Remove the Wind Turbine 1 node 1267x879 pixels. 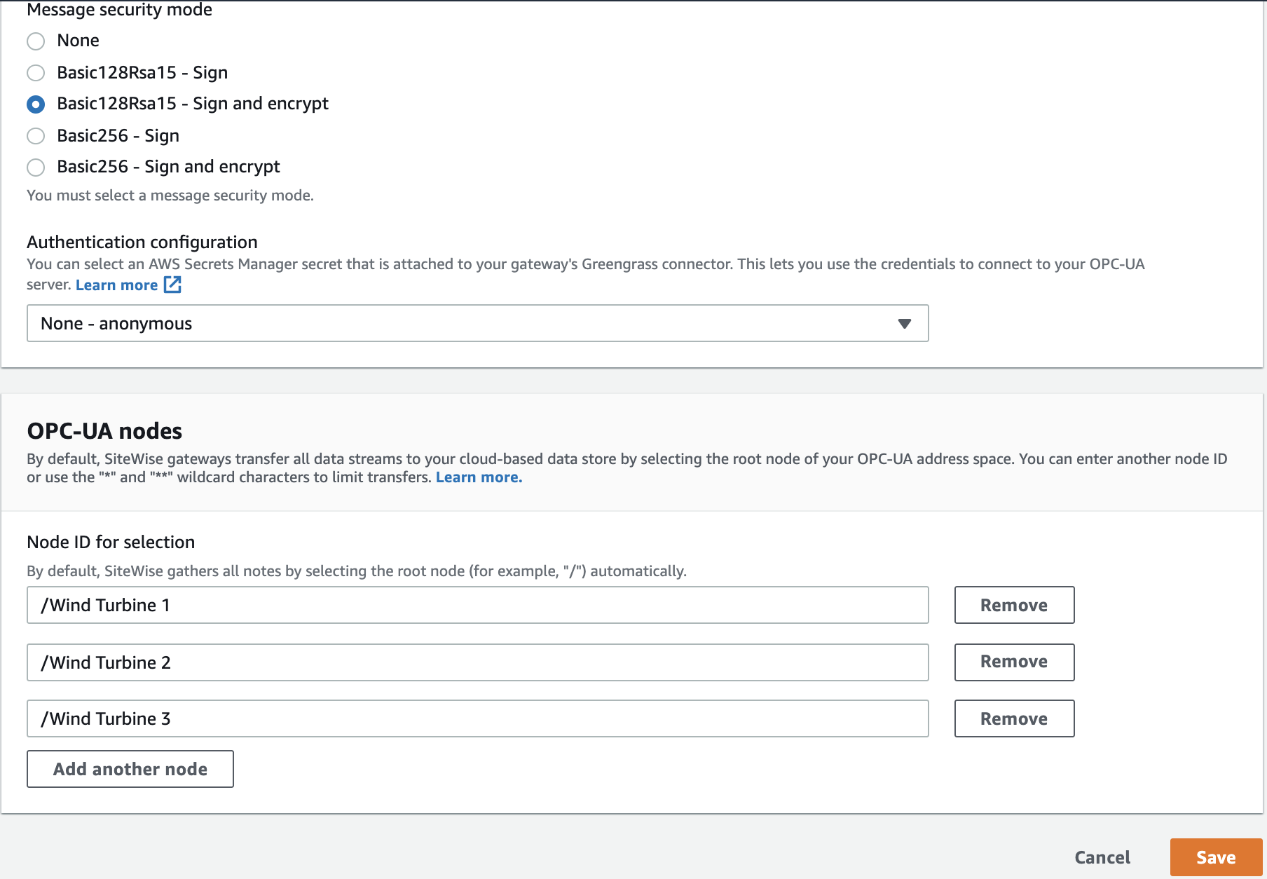click(1013, 605)
